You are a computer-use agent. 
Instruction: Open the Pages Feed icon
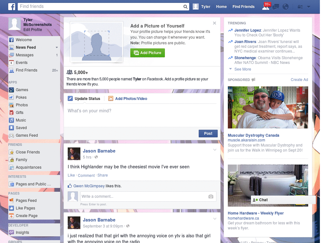[x=11, y=200]
